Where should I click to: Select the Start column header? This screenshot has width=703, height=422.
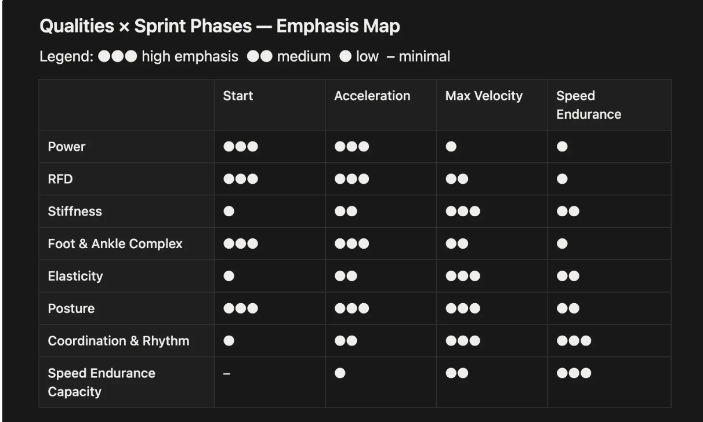coord(238,96)
